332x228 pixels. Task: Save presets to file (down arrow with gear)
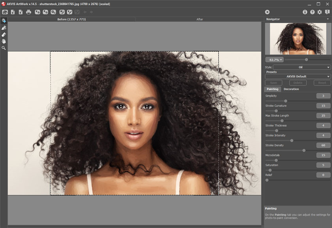tap(45, 12)
